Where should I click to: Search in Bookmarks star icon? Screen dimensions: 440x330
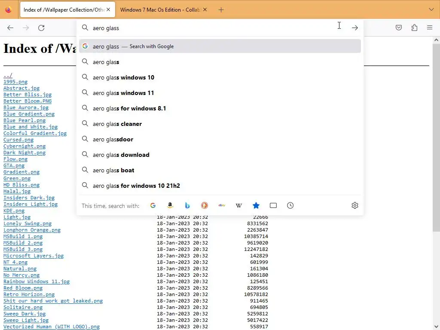[x=256, y=205]
